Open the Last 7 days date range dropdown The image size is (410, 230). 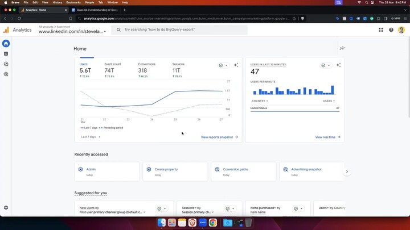pos(91,137)
